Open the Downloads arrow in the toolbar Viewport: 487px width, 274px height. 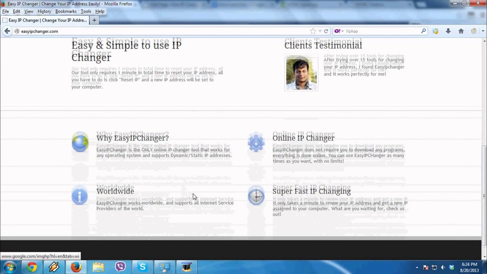448,31
